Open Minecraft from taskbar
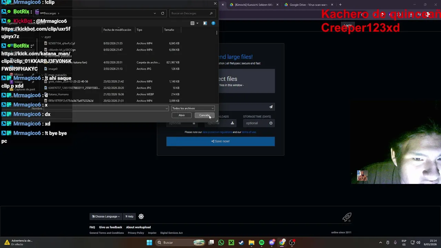The height and width of the screenshot is (248, 441). [231, 242]
